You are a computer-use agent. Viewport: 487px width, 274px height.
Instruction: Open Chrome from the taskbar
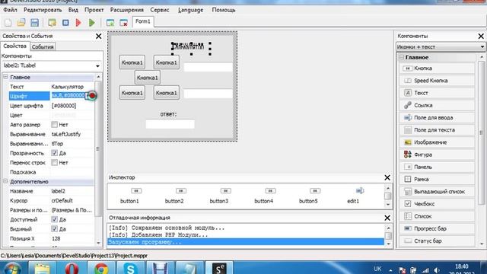point(101,268)
